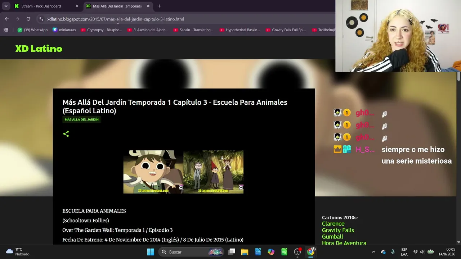This screenshot has height=259, width=461.
Task: Open the Trollheim bookmark
Action: (x=323, y=30)
